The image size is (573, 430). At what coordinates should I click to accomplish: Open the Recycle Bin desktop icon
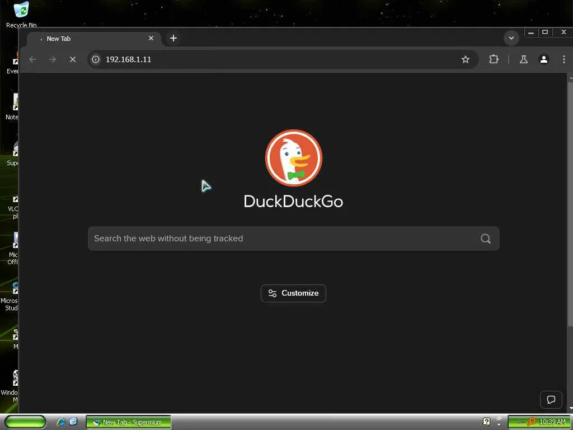point(21,15)
